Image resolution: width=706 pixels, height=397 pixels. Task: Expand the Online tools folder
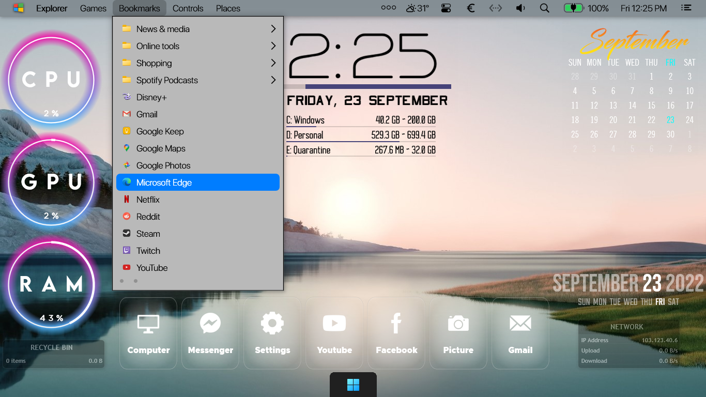[x=198, y=46]
